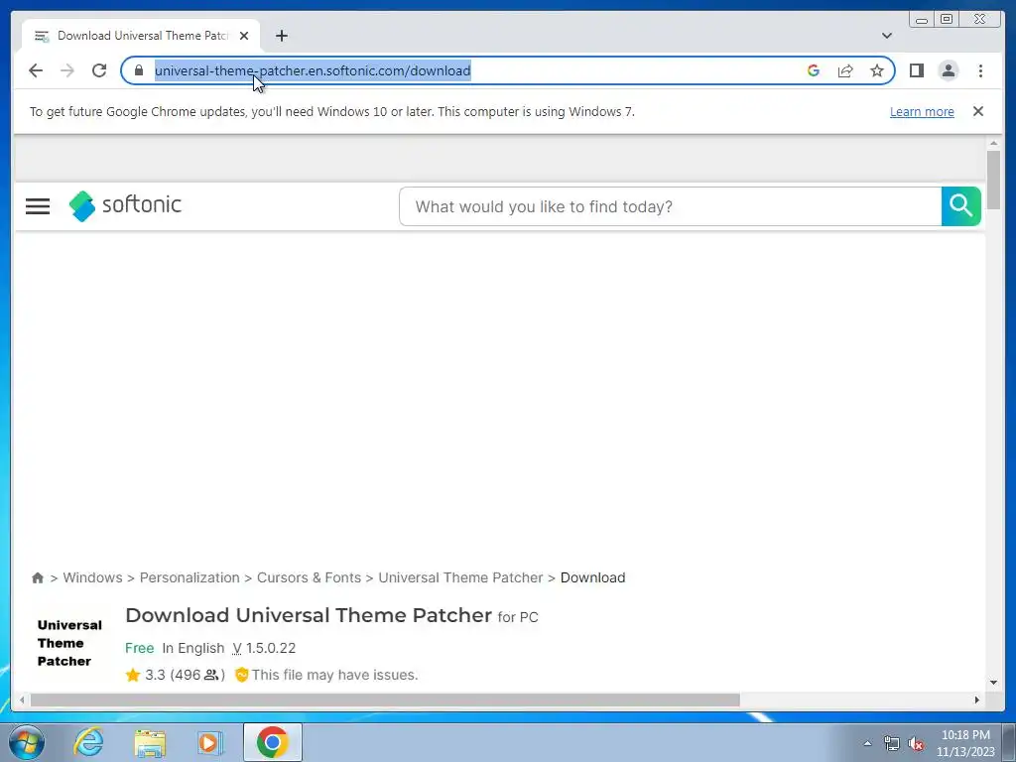The height and width of the screenshot is (762, 1016).
Task: Open Learn more about Chrome updates
Action: (922, 111)
